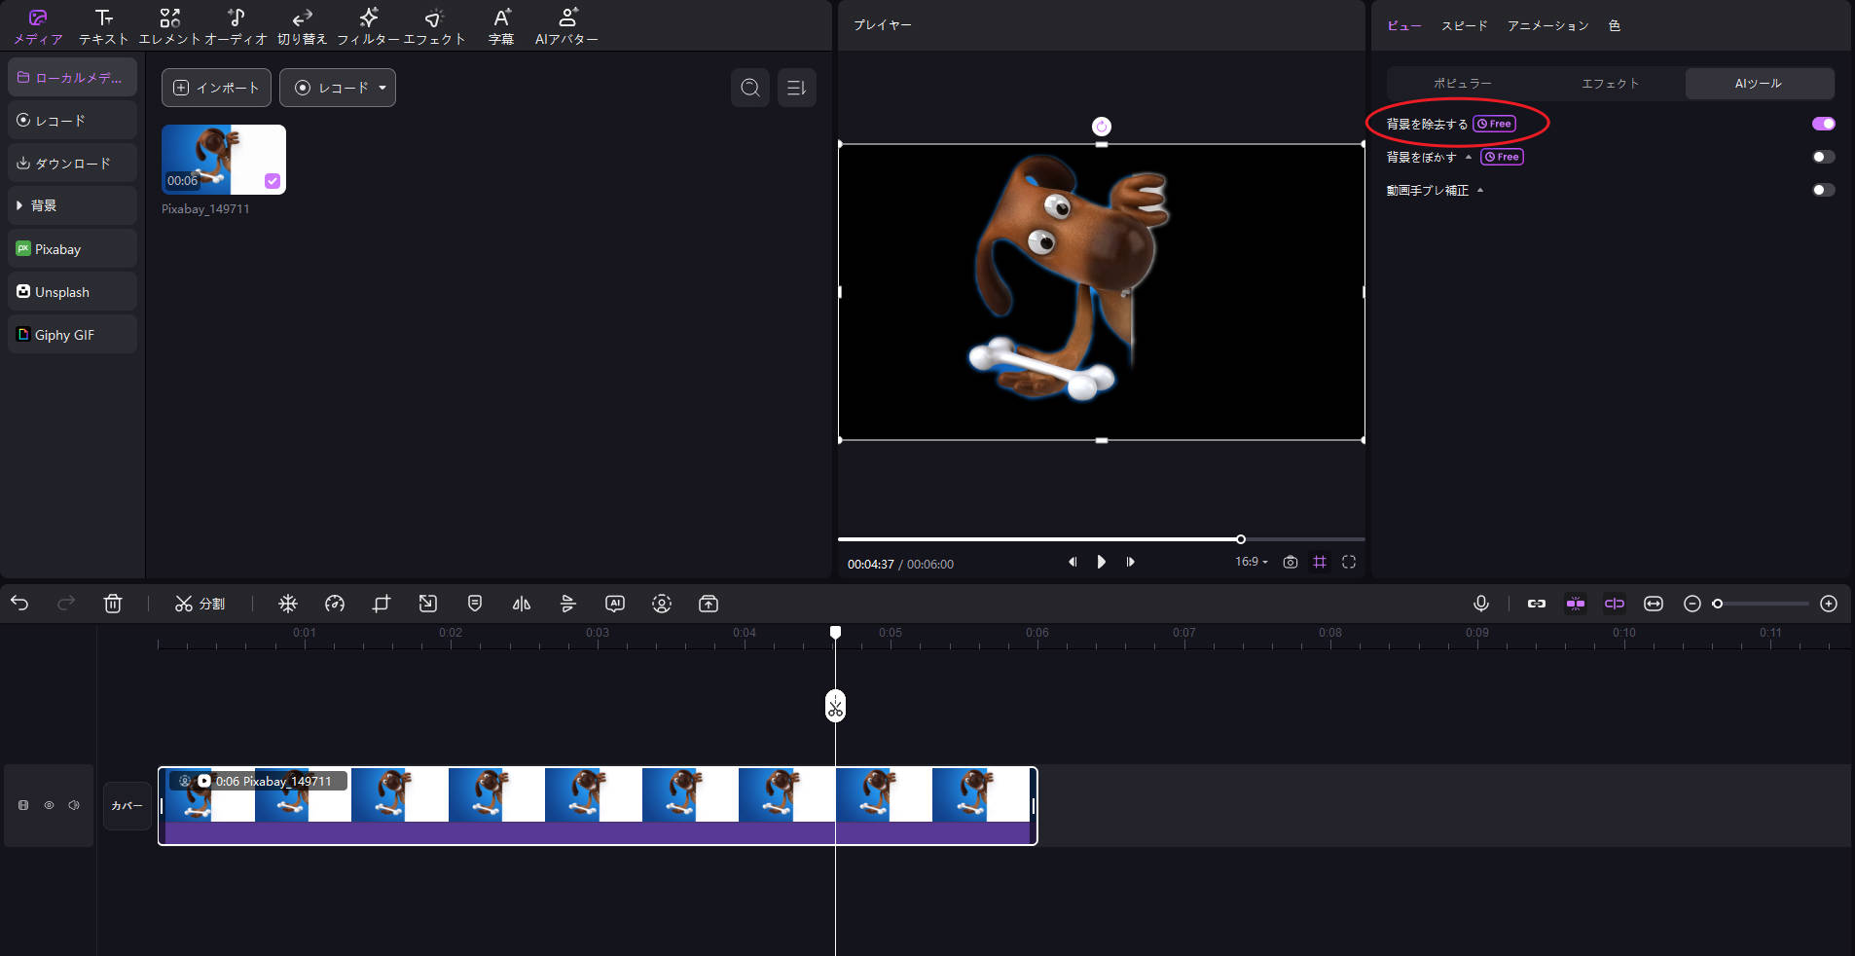The width and height of the screenshot is (1855, 956).
Task: Select the AIツール sub-tab
Action: pyautogui.click(x=1760, y=84)
